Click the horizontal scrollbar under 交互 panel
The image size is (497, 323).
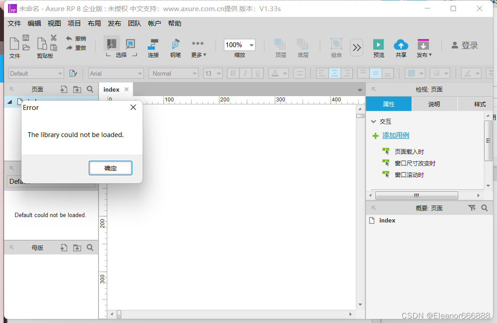416,195
